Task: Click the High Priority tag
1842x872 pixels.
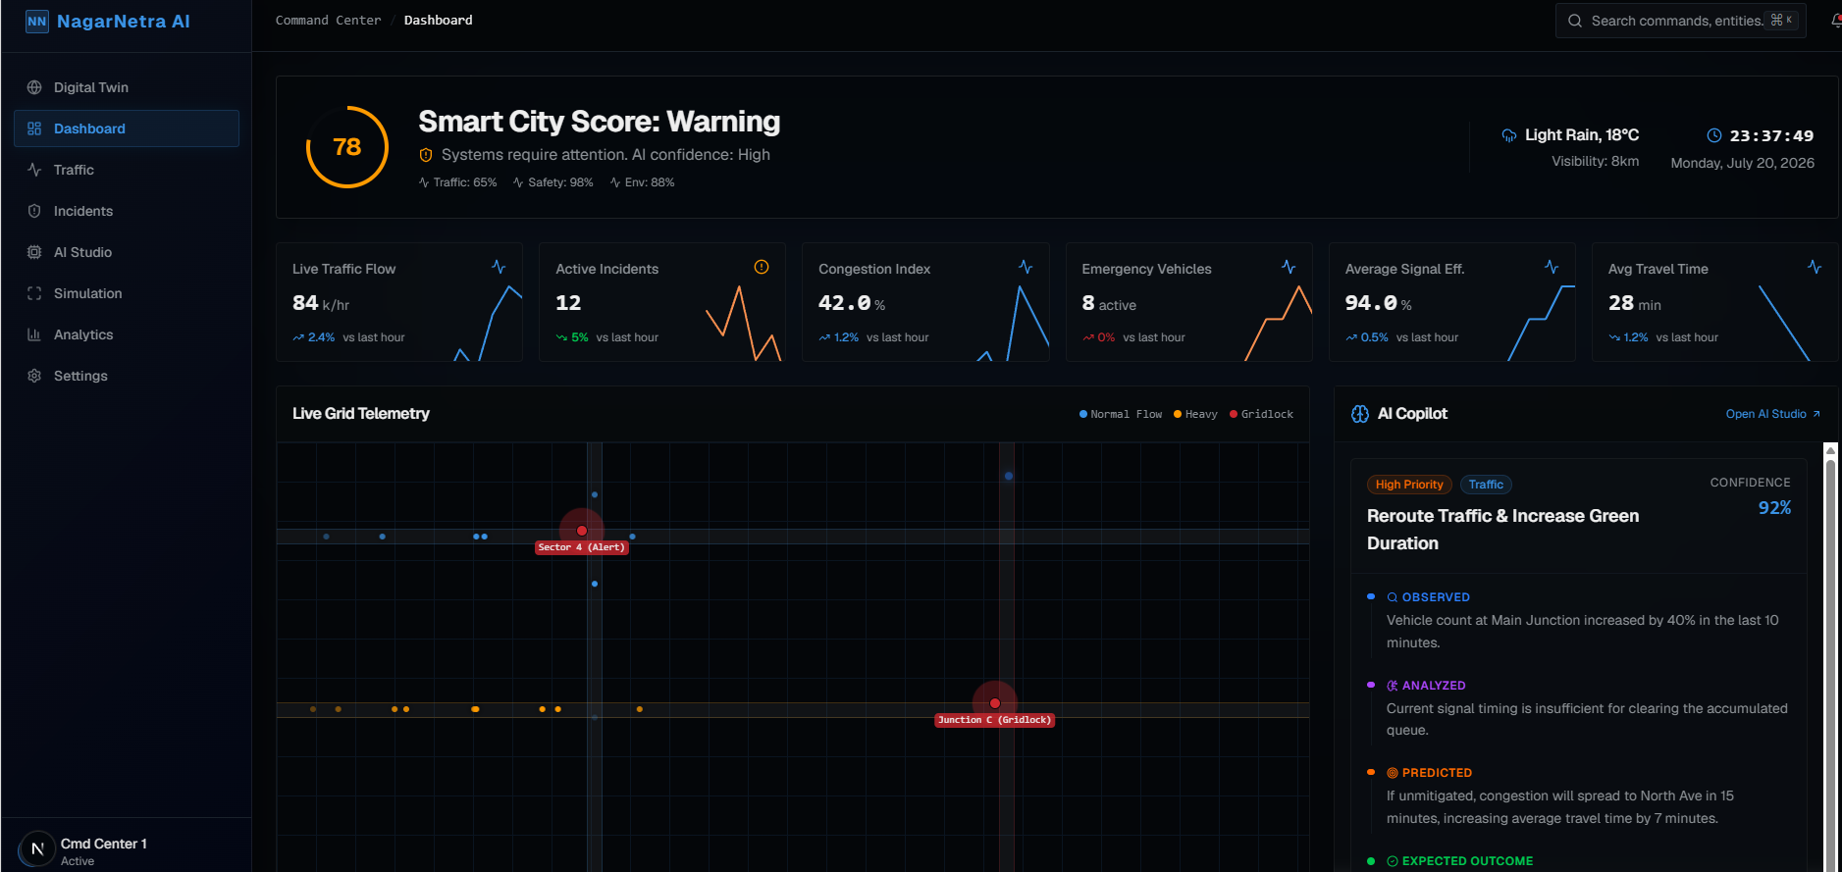Action: (x=1409, y=485)
